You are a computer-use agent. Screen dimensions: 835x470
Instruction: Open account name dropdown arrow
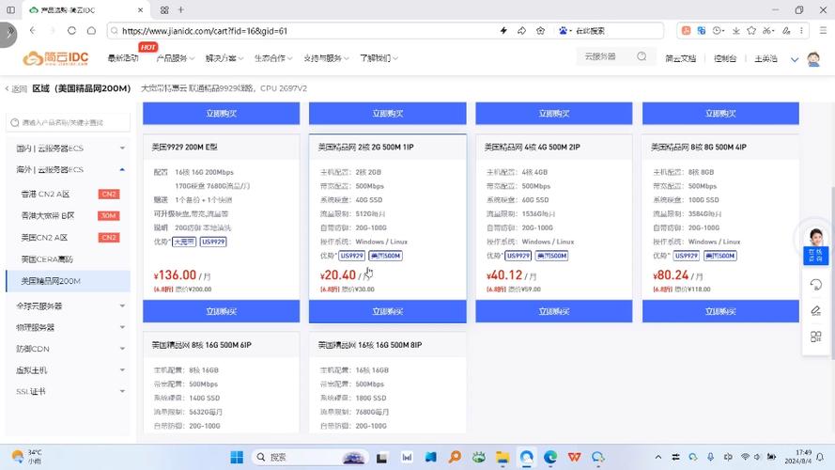[x=795, y=59]
